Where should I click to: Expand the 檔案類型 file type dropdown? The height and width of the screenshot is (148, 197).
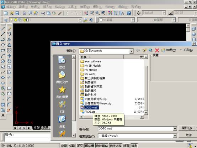point(175,136)
